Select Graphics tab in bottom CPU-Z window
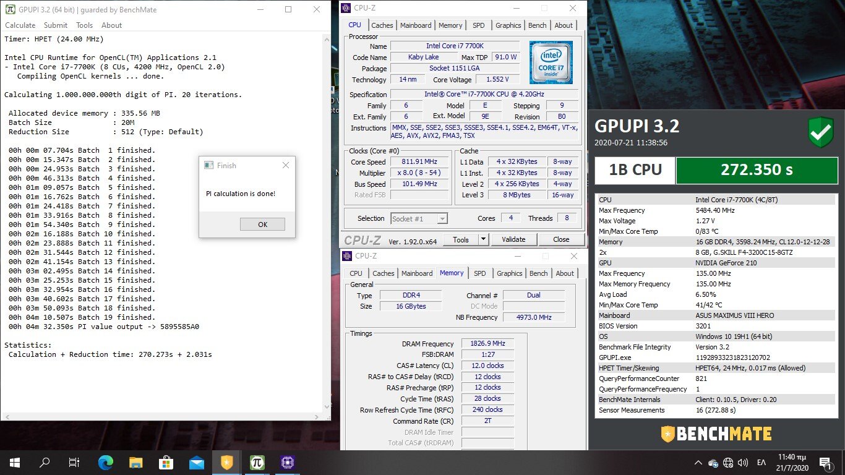This screenshot has width=845, height=475. point(509,273)
